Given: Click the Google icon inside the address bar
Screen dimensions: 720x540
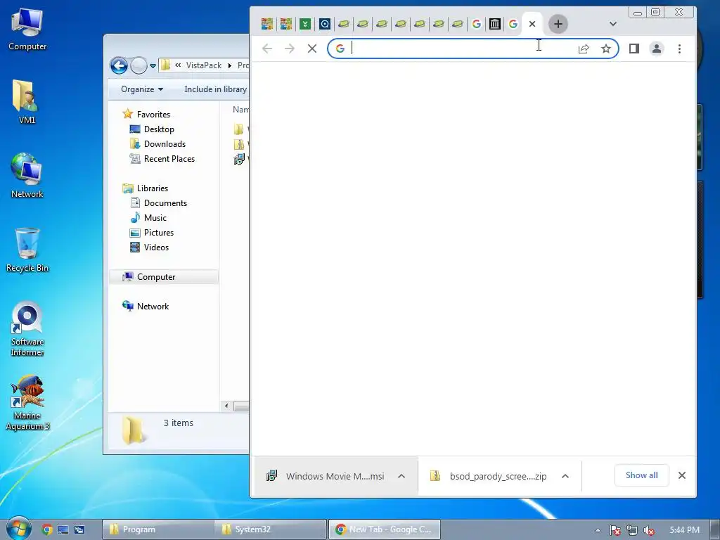Looking at the screenshot, I should click(x=340, y=49).
